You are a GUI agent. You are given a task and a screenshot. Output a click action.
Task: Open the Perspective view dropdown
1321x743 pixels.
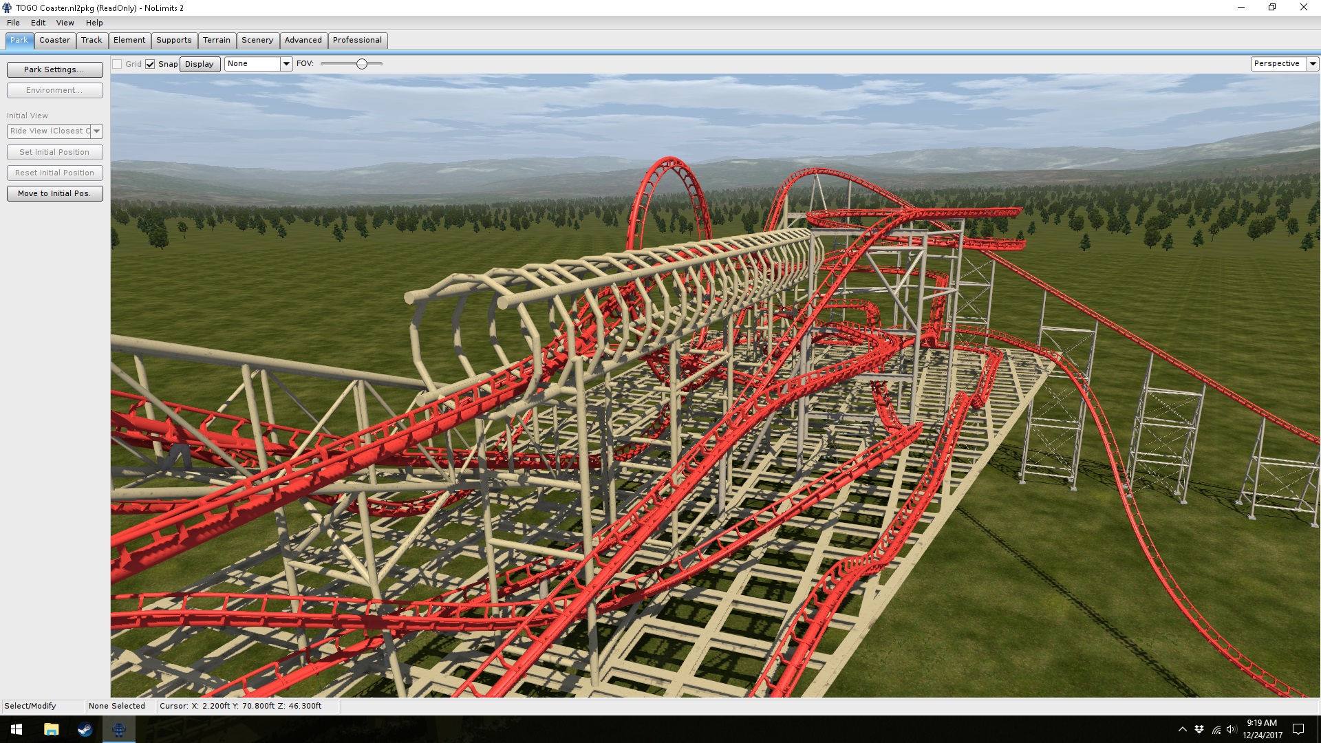(x=1312, y=63)
